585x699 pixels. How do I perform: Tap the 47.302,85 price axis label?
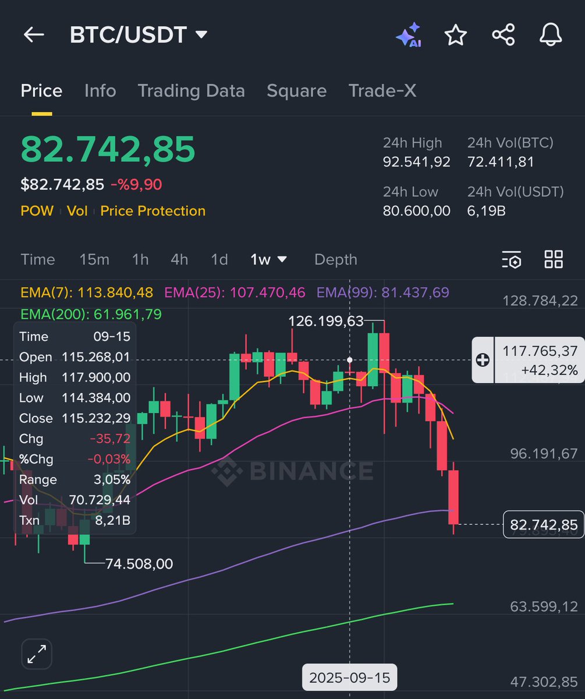pyautogui.click(x=544, y=682)
